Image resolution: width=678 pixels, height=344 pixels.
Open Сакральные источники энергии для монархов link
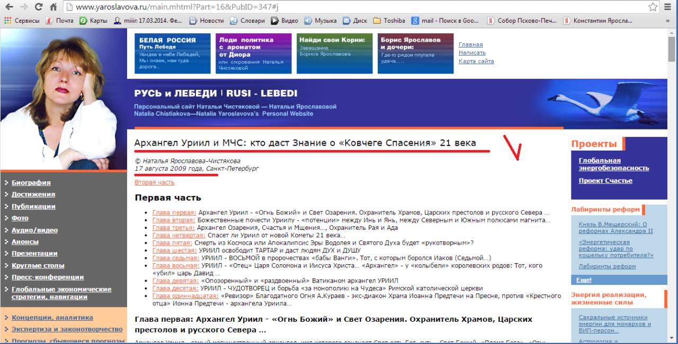click(x=614, y=324)
